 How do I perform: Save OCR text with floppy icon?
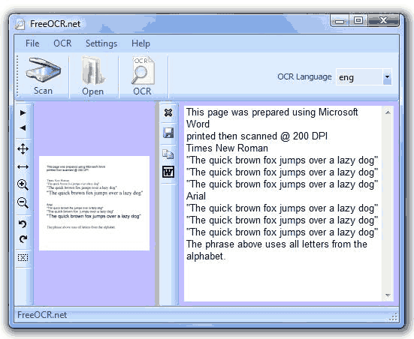(168, 133)
